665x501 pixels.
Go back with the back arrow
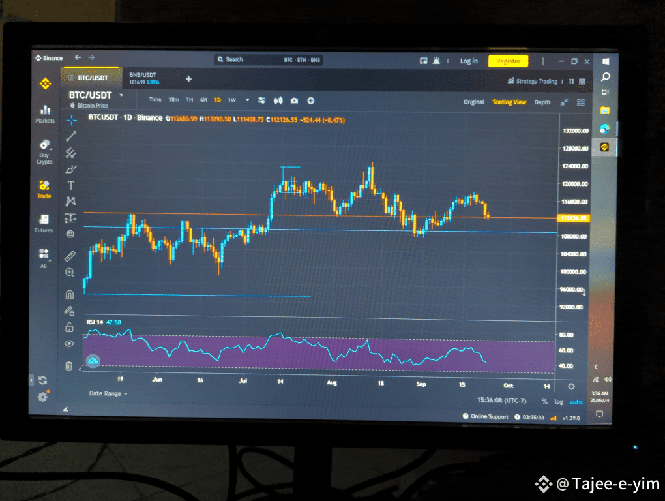click(78, 57)
